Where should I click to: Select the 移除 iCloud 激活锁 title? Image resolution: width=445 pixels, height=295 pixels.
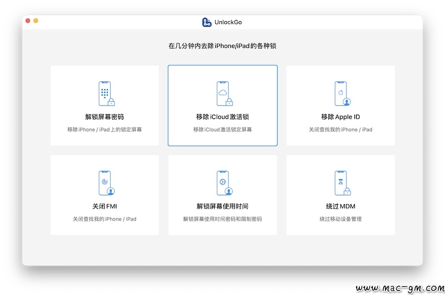click(222, 117)
